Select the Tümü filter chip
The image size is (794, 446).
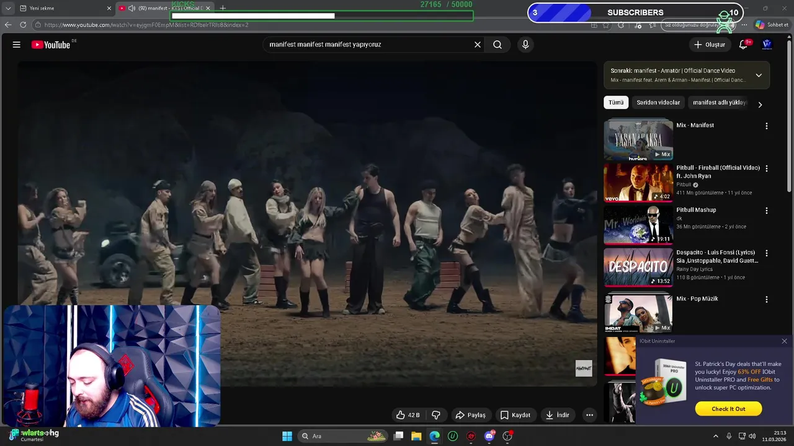tap(616, 103)
